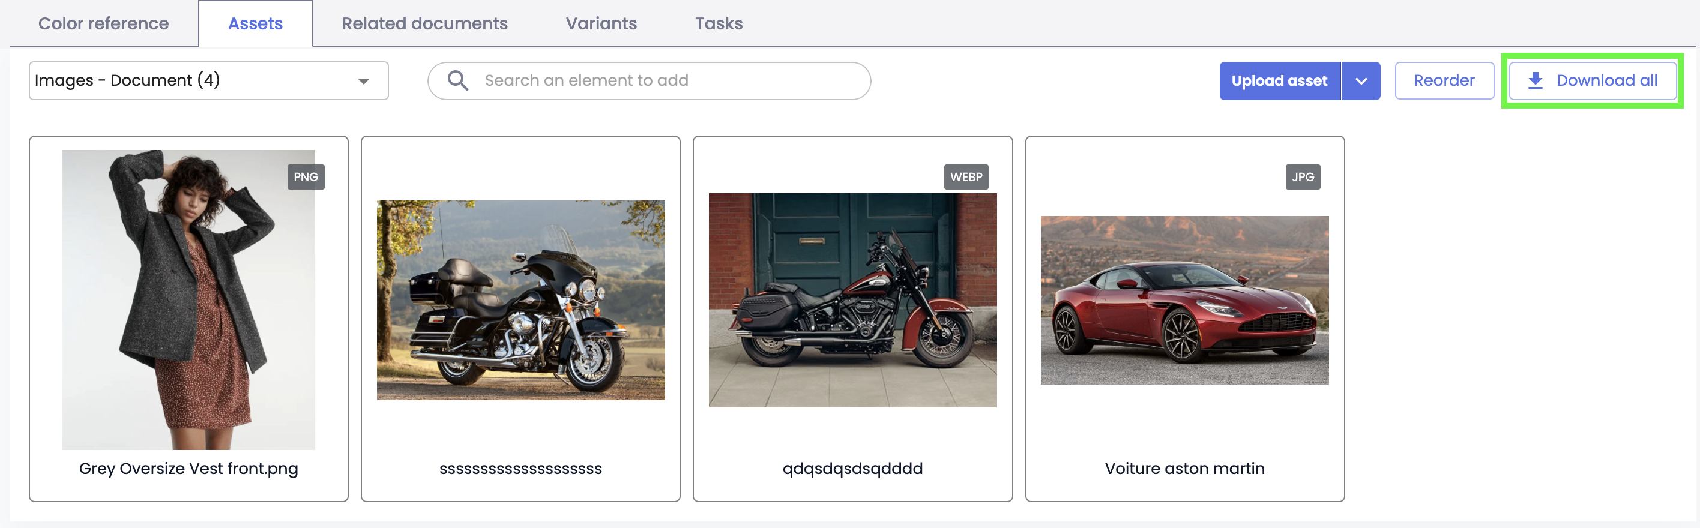Expand the Images - Document (4) selector
Viewport: 1700px width, 528px height.
pos(208,80)
